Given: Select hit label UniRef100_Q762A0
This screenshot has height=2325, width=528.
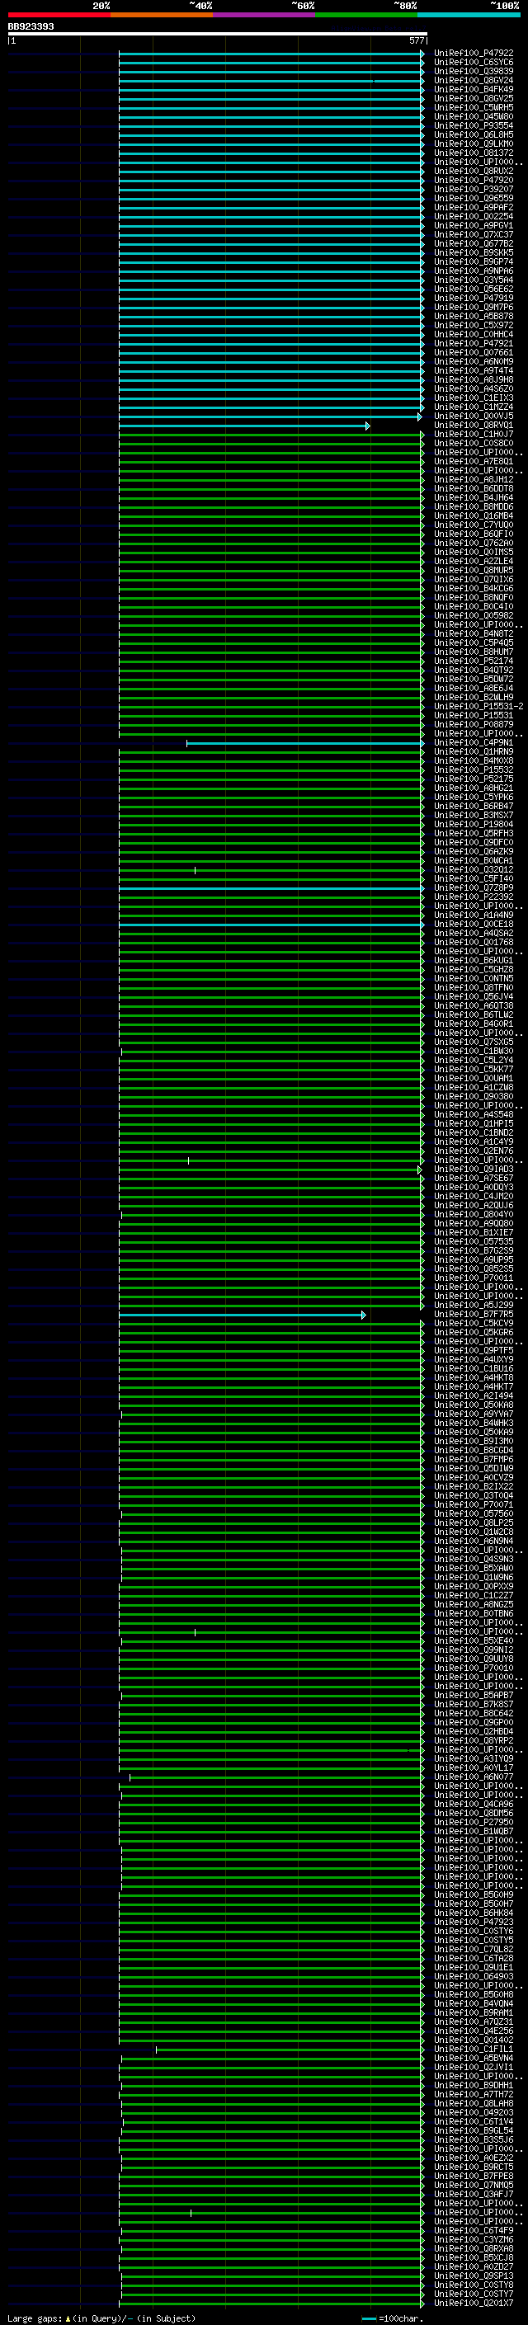Looking at the screenshot, I should (474, 544).
